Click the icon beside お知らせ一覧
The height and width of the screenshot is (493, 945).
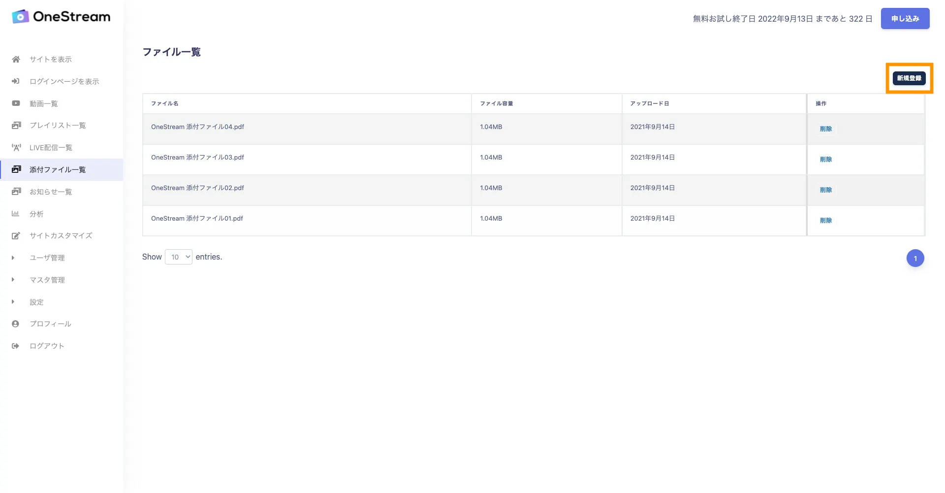tap(16, 192)
